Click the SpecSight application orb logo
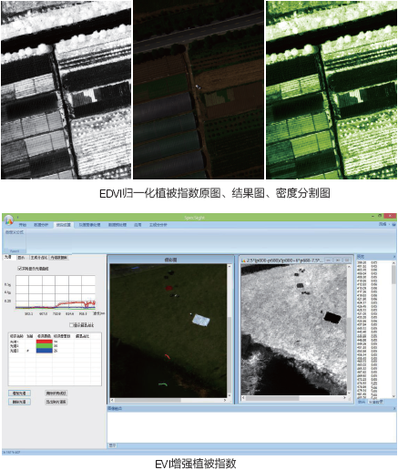The width and height of the screenshot is (398, 470). (x=9, y=220)
